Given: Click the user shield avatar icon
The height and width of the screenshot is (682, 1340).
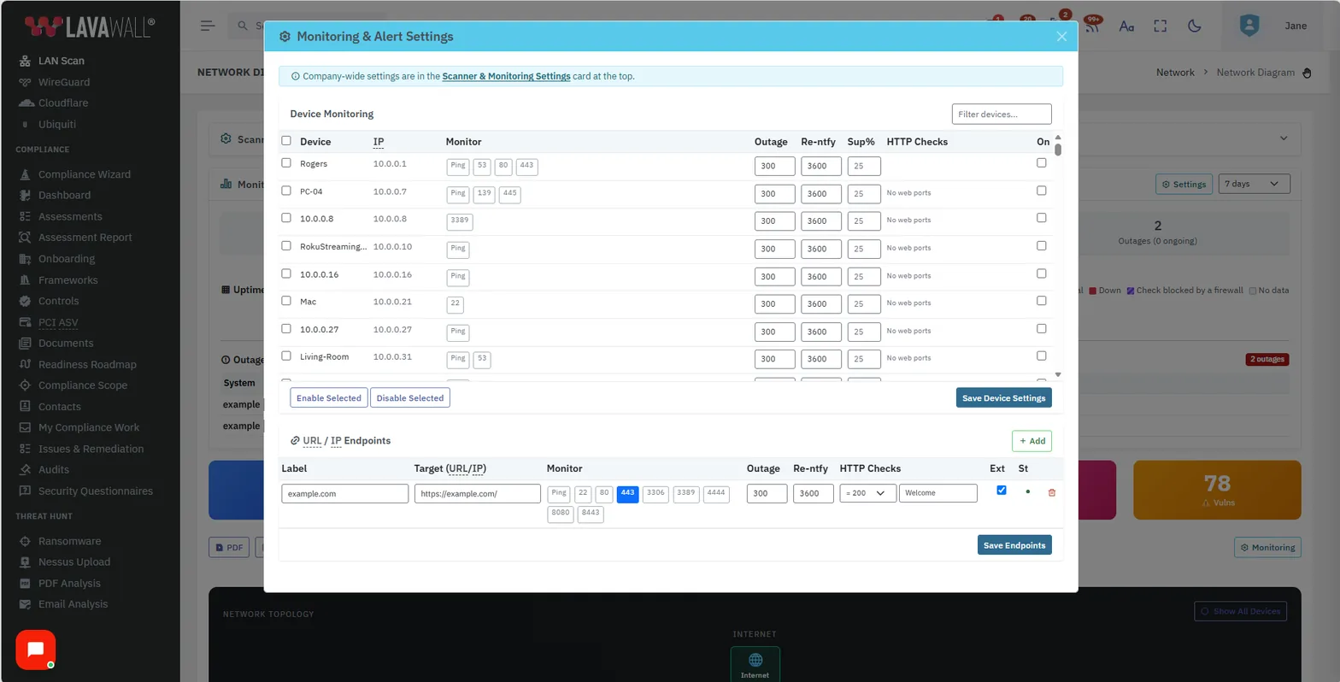Looking at the screenshot, I should tap(1249, 25).
